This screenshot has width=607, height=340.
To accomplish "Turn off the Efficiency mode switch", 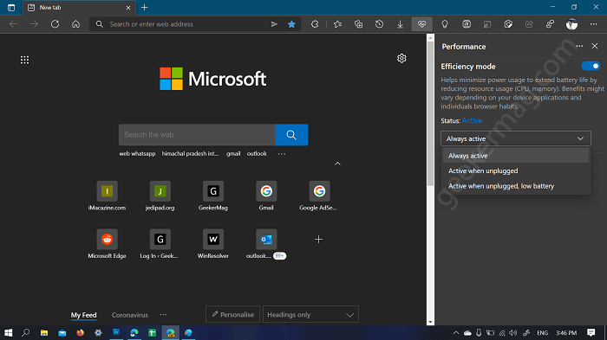I will [x=591, y=66].
